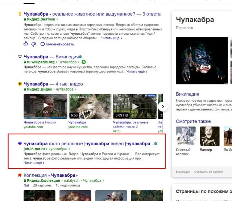Click 'Читать ещё' under job-in-net.ru snippet
Image resolution: width=232 pixels, height=201 pixels.
point(34,163)
